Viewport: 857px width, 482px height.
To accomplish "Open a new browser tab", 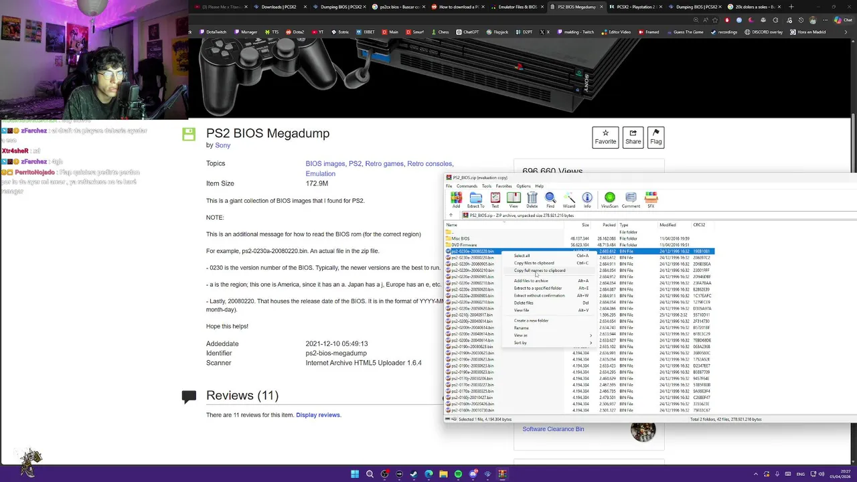I will click(791, 7).
